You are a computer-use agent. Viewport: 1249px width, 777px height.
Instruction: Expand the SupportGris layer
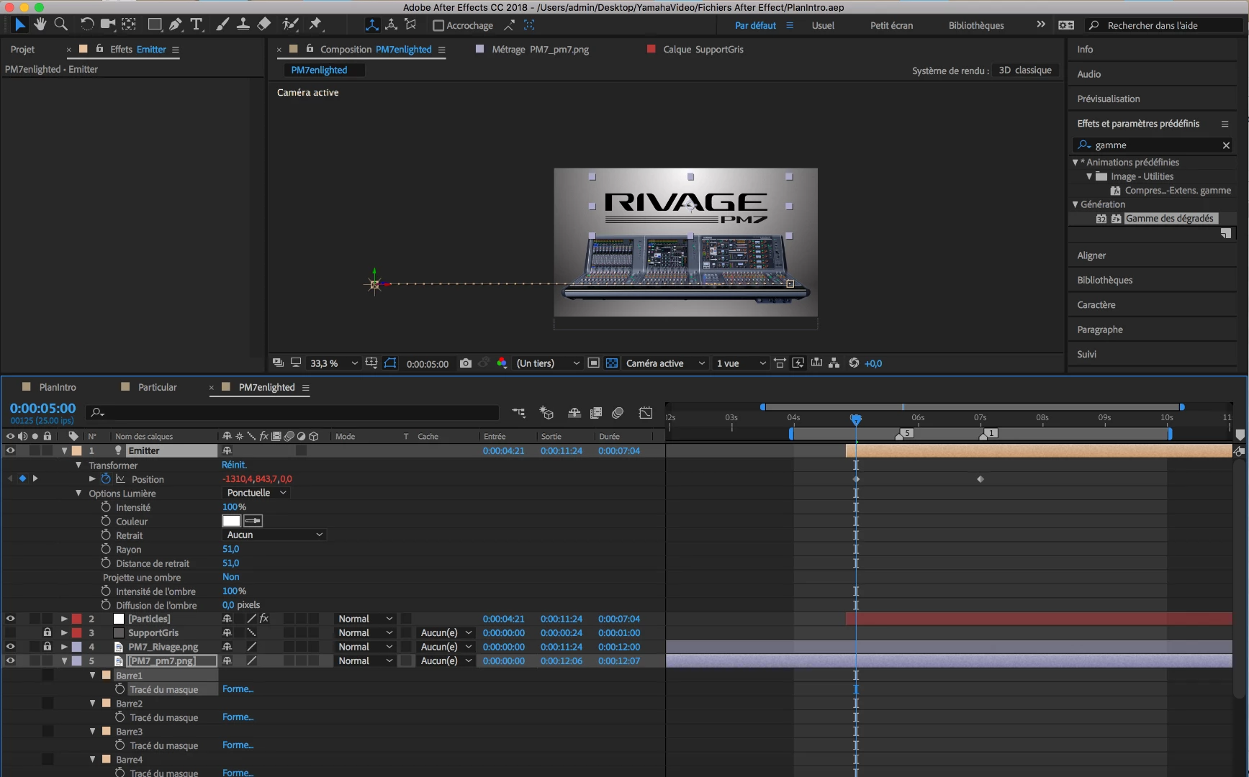(64, 632)
